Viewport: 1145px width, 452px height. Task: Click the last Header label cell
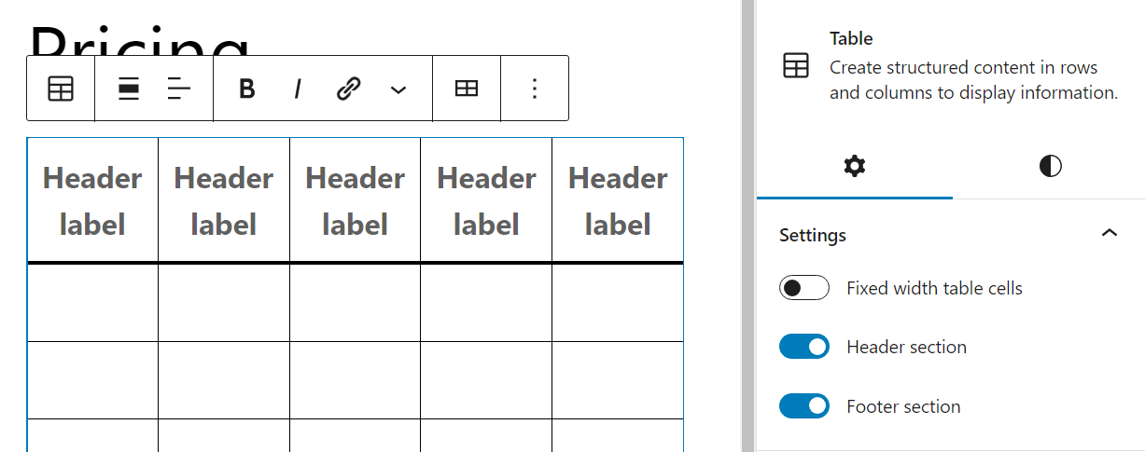[618, 200]
